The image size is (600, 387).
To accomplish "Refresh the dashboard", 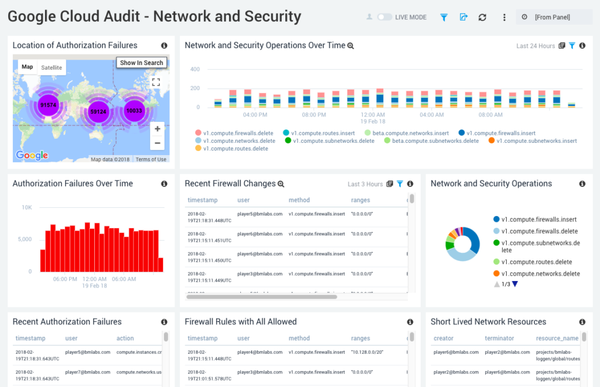I will (483, 17).
